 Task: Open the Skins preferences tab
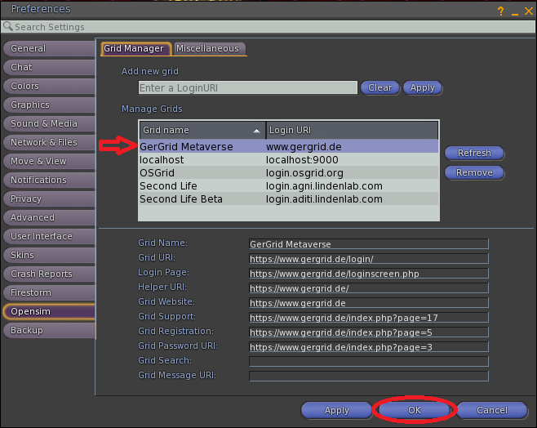click(x=49, y=256)
